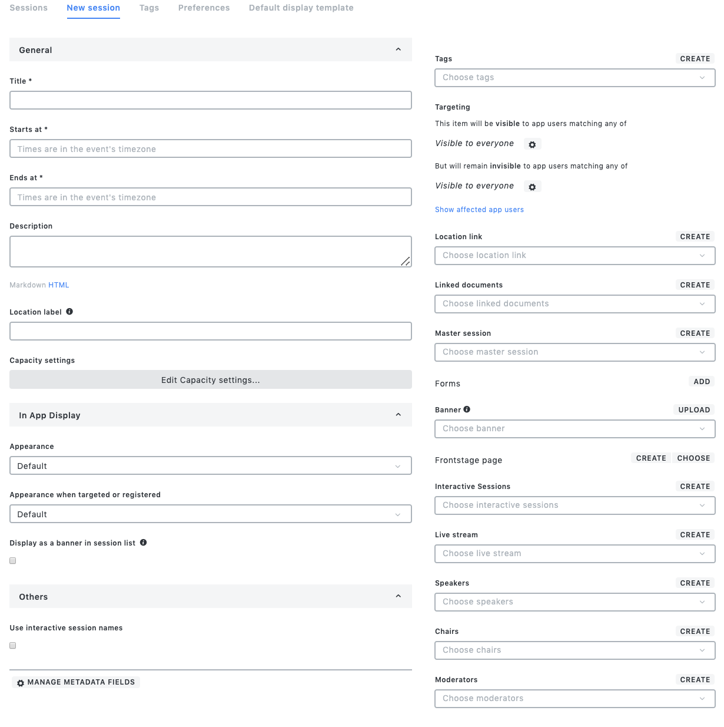
Task: Click the info icon beside Location label
Action: click(69, 311)
